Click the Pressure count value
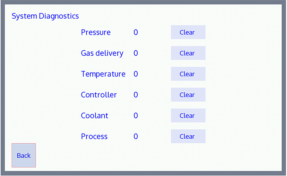This screenshot has width=287, height=176. [x=136, y=32]
